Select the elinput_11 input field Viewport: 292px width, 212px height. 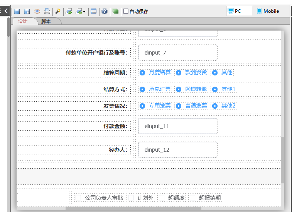point(178,126)
